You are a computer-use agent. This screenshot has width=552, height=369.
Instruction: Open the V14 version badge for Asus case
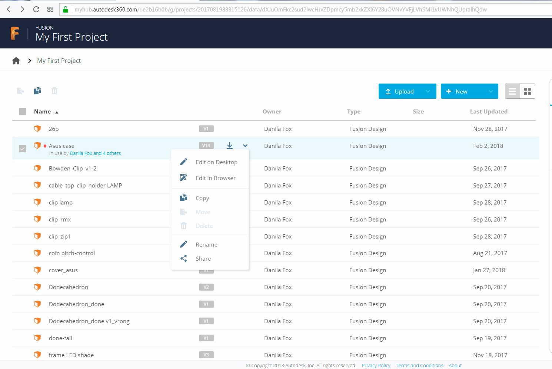tap(206, 146)
